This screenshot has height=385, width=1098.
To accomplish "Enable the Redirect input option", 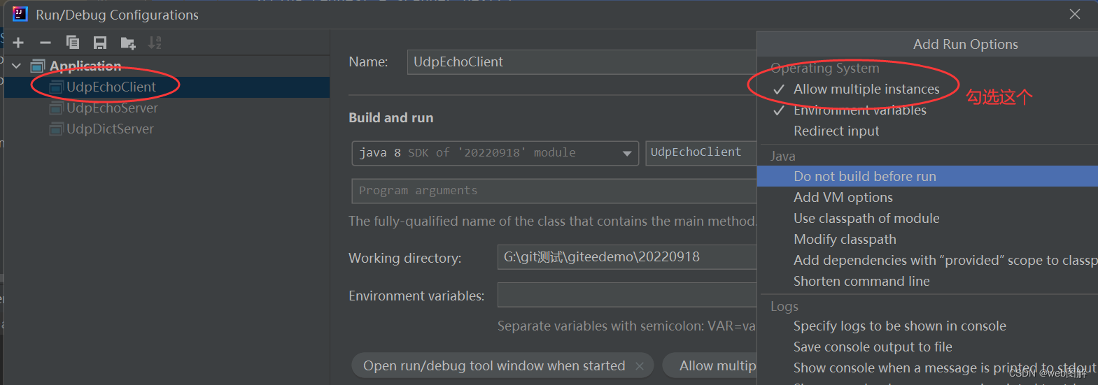I will click(x=836, y=131).
